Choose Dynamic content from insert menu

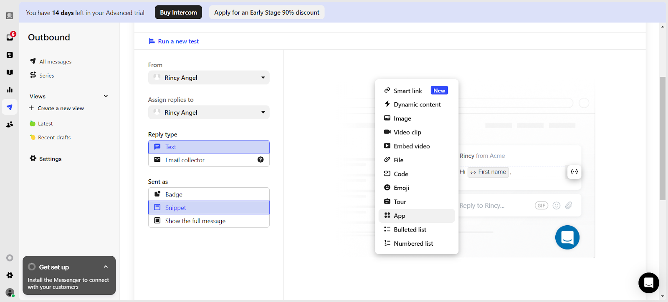click(x=417, y=105)
